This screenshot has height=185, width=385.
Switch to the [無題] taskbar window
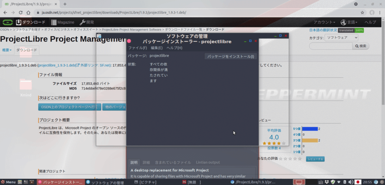[x=192, y=182]
